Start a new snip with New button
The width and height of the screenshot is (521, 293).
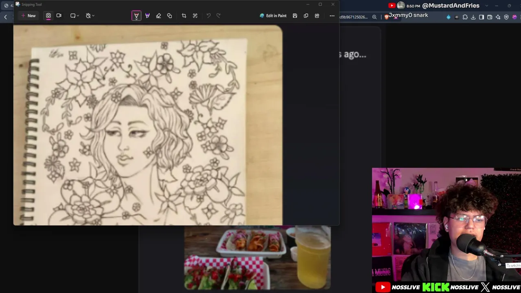tap(28, 15)
